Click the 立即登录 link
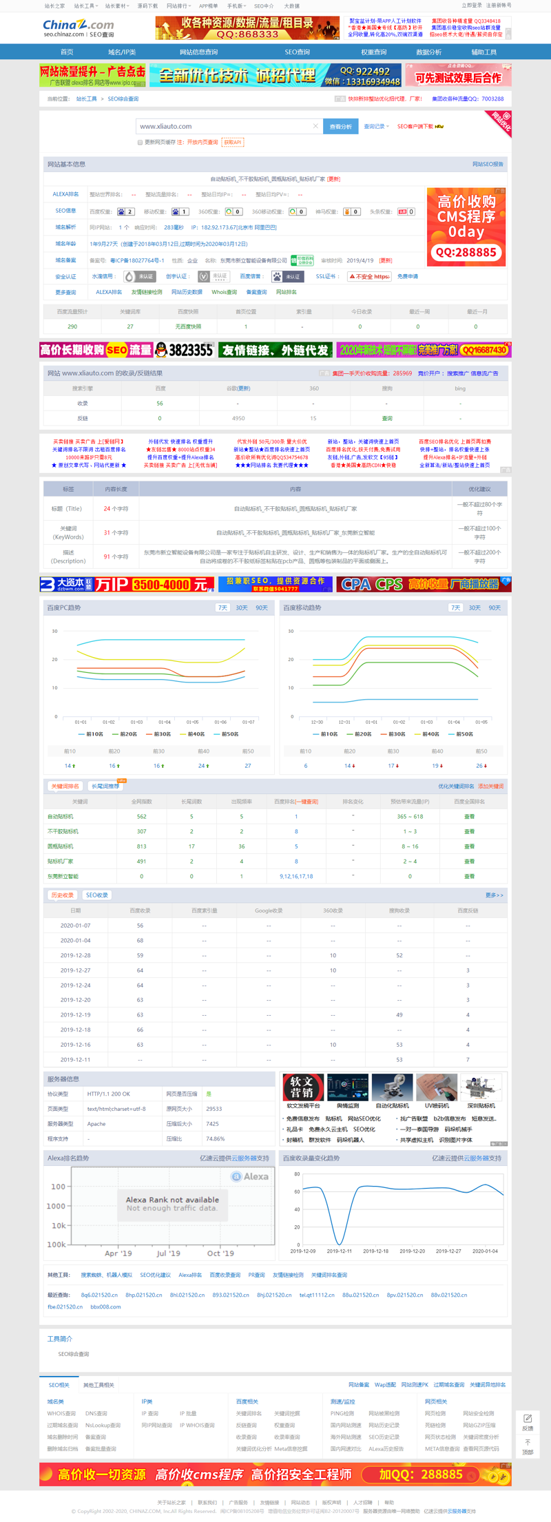 pyautogui.click(x=472, y=6)
